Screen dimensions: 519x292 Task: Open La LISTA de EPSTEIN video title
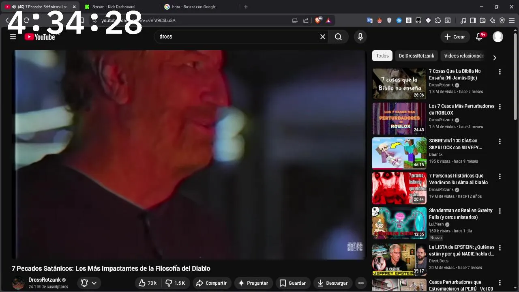click(x=461, y=250)
